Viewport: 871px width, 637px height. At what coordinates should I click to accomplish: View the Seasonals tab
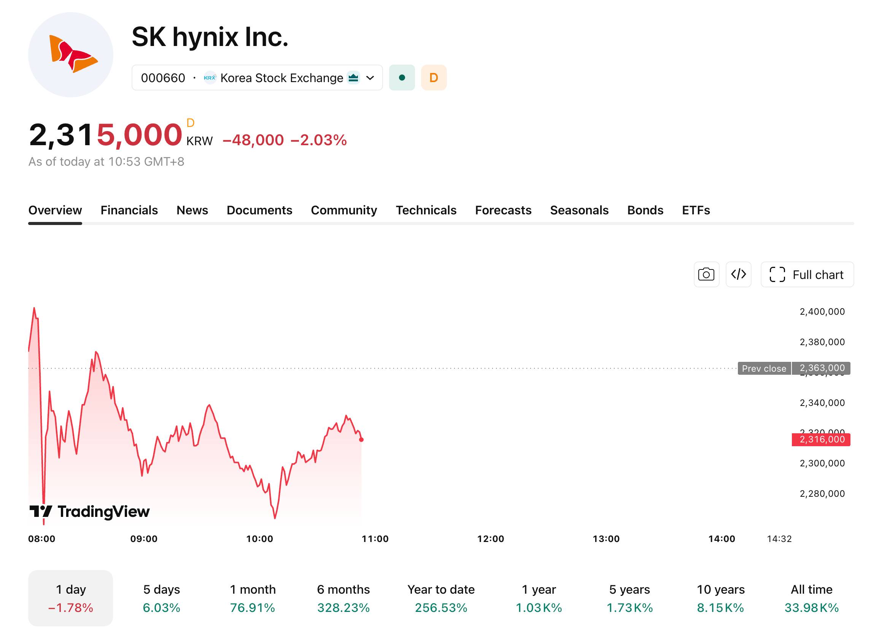coord(579,210)
